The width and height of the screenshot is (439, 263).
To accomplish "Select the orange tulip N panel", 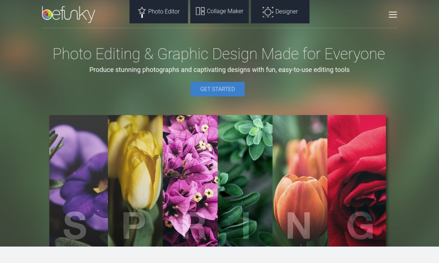I will tap(300, 181).
